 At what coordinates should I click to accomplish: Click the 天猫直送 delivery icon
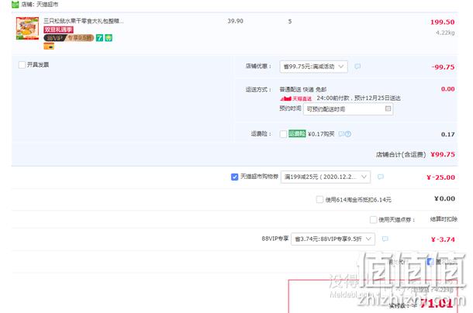pos(296,98)
